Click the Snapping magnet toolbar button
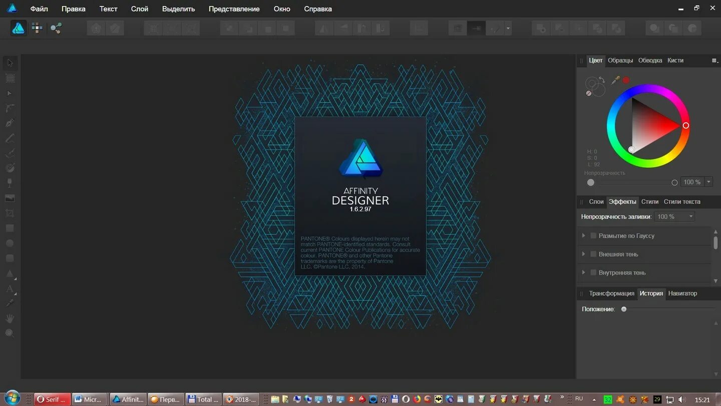This screenshot has height=406, width=721. pyautogui.click(x=496, y=29)
